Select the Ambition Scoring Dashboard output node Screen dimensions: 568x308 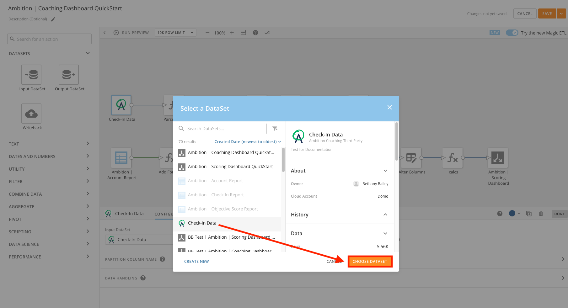498,158
